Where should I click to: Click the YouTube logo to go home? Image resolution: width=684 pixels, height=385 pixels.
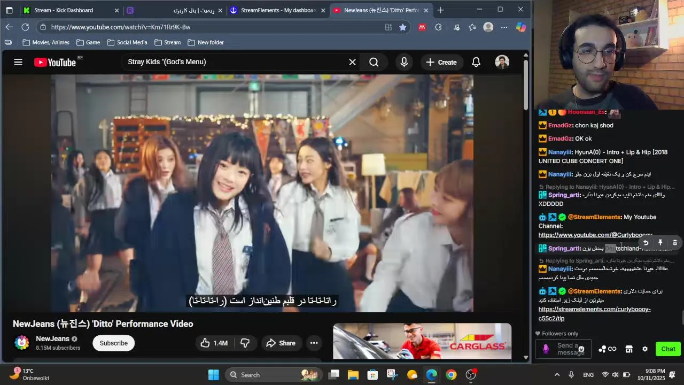(55, 62)
